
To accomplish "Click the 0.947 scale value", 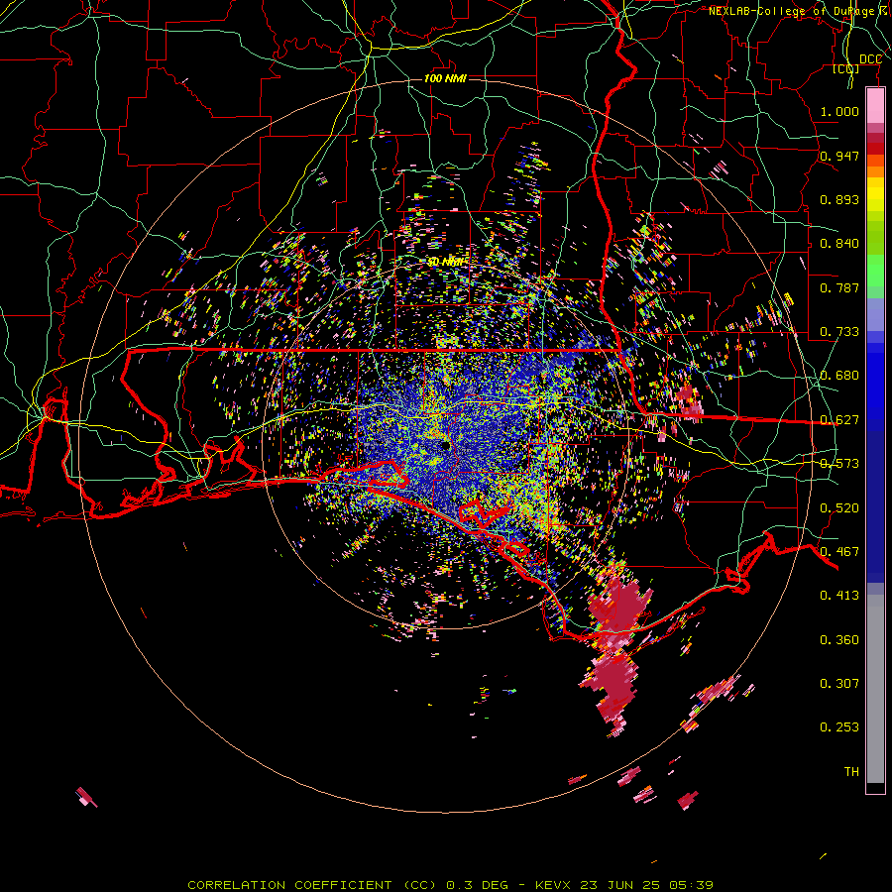I will [839, 156].
